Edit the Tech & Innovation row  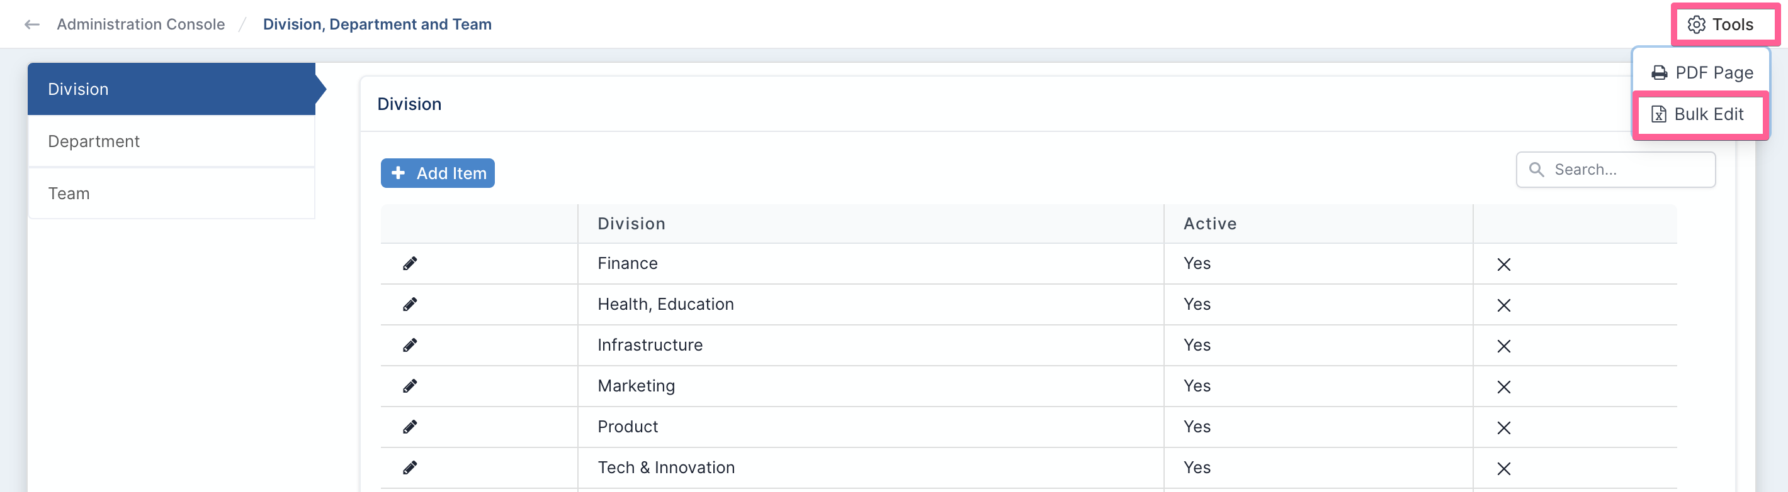(x=410, y=467)
